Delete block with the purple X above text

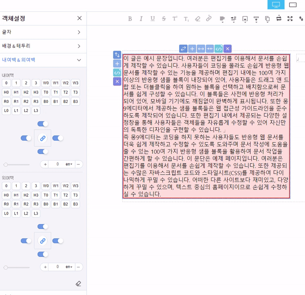(227, 48)
